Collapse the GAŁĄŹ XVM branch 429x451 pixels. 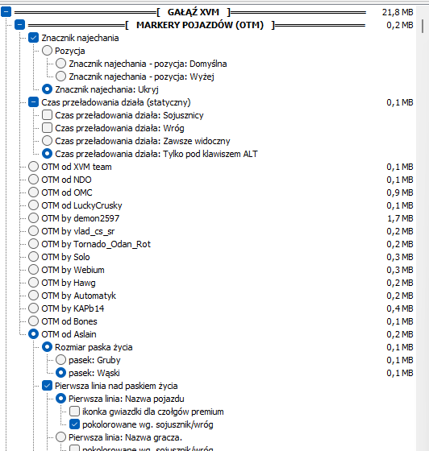click(x=6, y=12)
